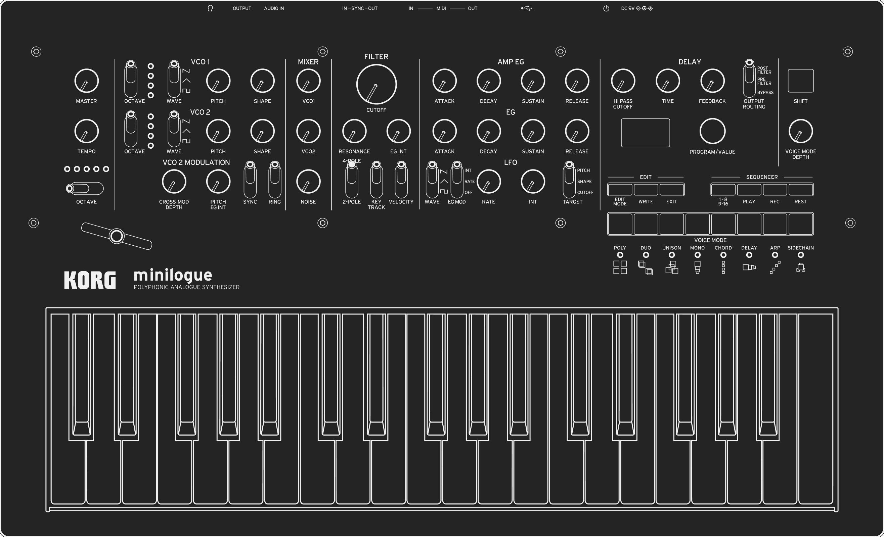Click the SIDECHAIN voice mode icon
The width and height of the screenshot is (884, 537).
coord(800,267)
